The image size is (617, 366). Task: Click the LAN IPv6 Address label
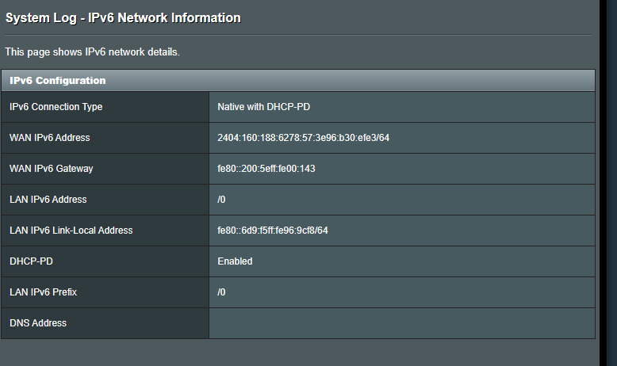point(48,200)
